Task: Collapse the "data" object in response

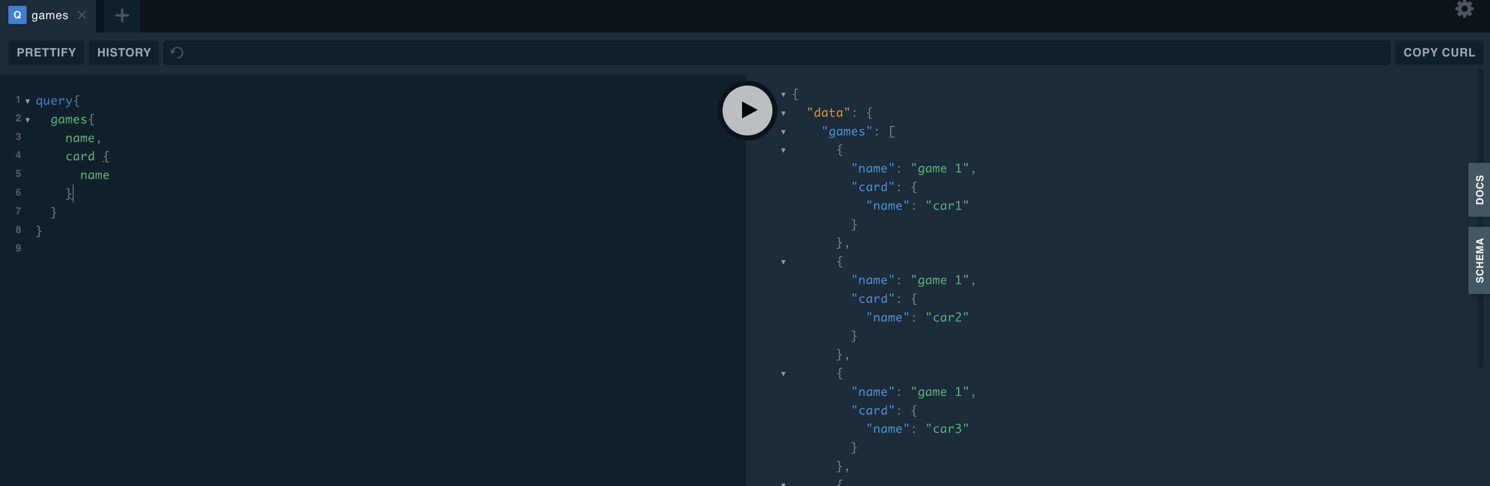Action: pos(783,113)
